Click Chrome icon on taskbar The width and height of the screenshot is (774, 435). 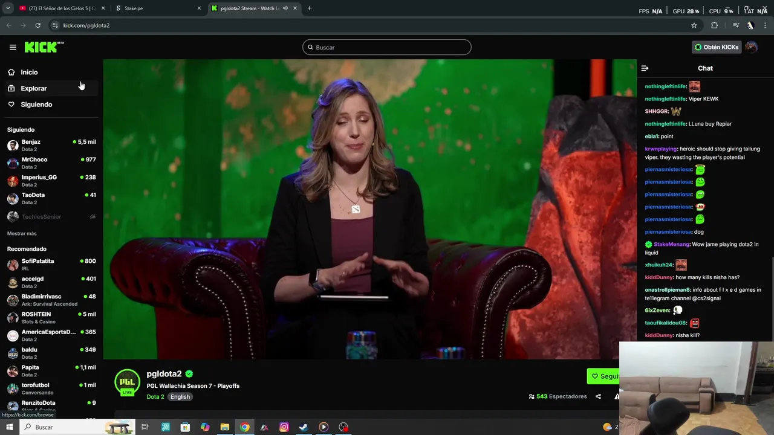(x=244, y=427)
